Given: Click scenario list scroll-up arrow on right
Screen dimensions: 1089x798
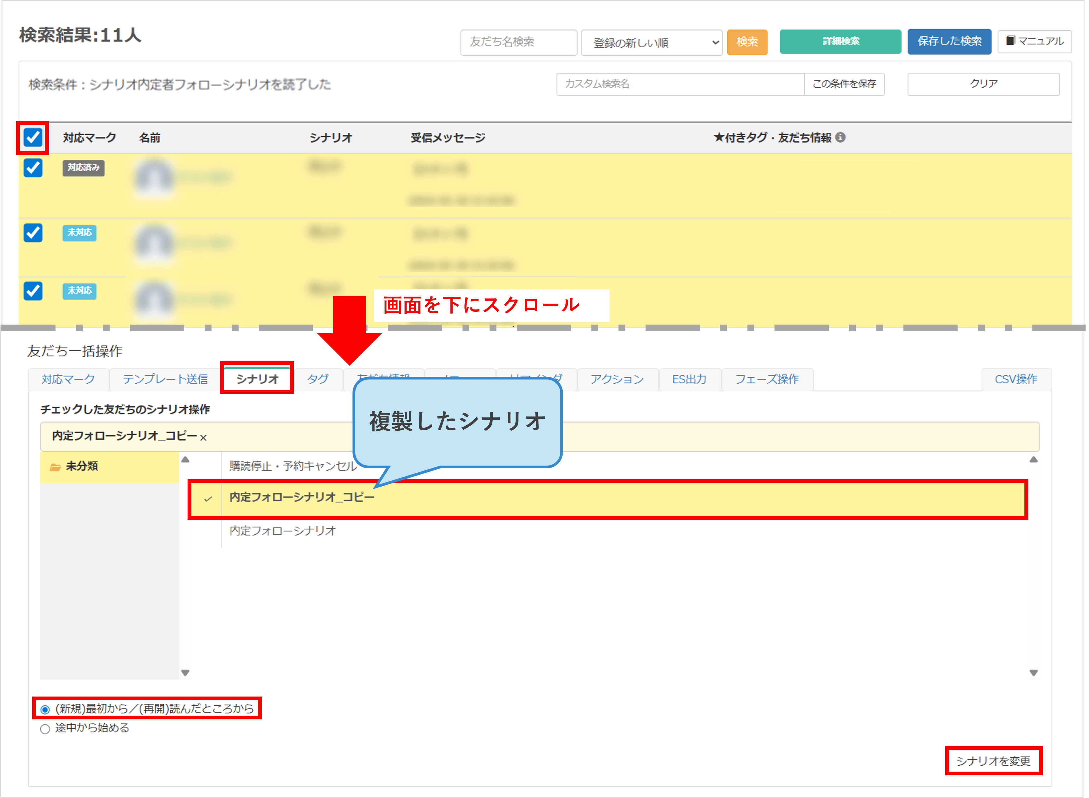Looking at the screenshot, I should [1034, 460].
